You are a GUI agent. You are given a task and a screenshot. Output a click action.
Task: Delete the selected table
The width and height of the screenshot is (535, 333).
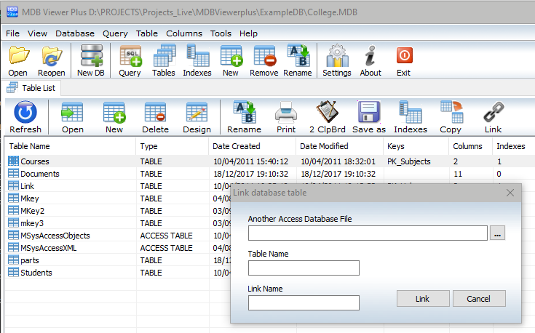pos(156,117)
